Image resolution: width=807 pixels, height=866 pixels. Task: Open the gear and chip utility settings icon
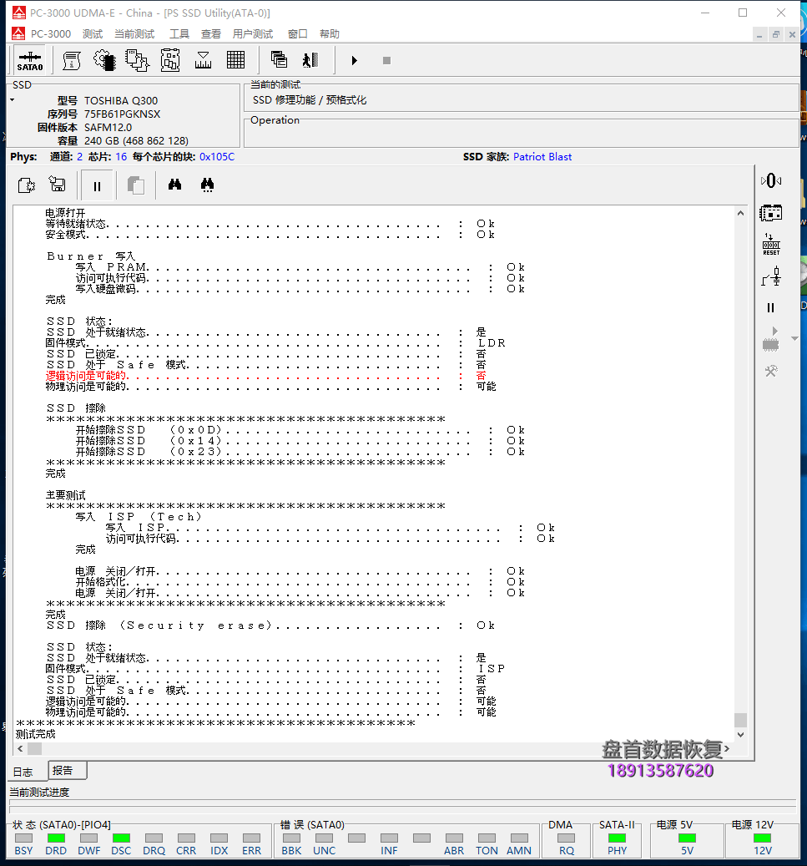(x=104, y=60)
